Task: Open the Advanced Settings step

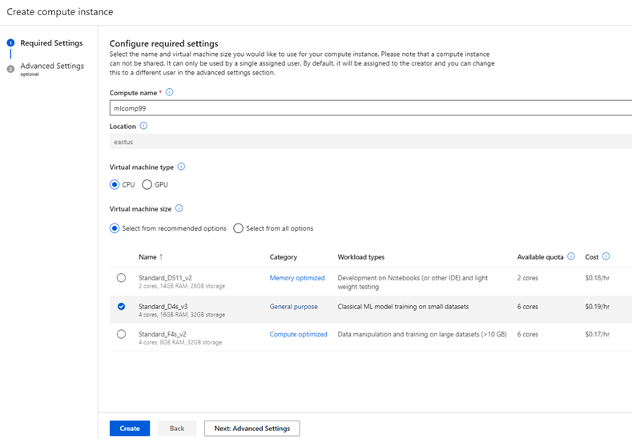Action: point(51,66)
